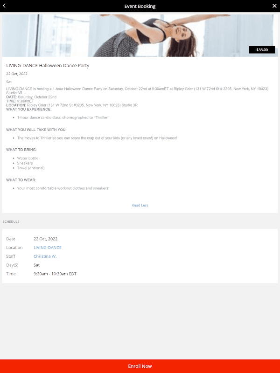The image size is (280, 373).
Task: Collapse description with Read Less
Action: 140,205
